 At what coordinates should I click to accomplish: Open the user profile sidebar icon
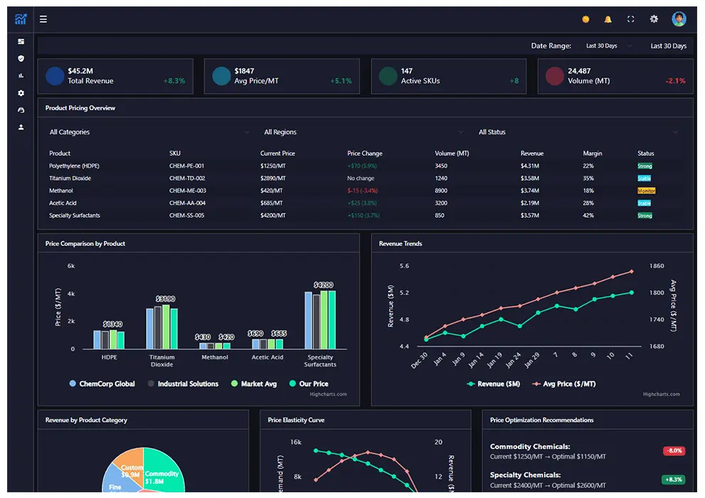click(20, 127)
